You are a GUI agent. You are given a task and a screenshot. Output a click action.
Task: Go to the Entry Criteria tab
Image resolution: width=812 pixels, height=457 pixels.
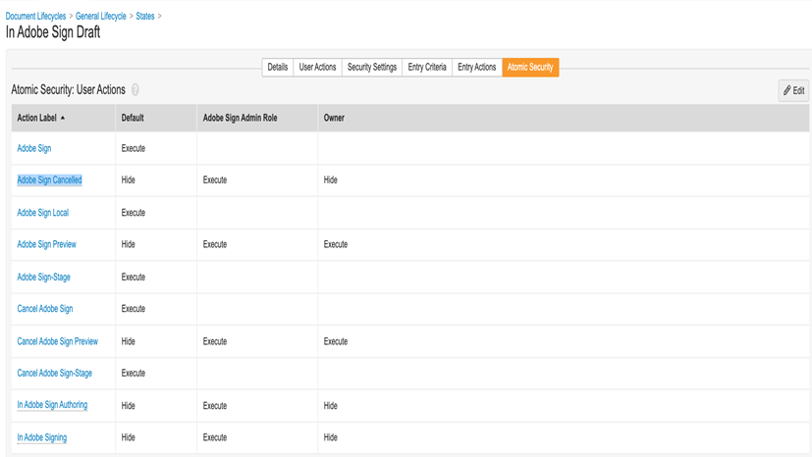(427, 68)
